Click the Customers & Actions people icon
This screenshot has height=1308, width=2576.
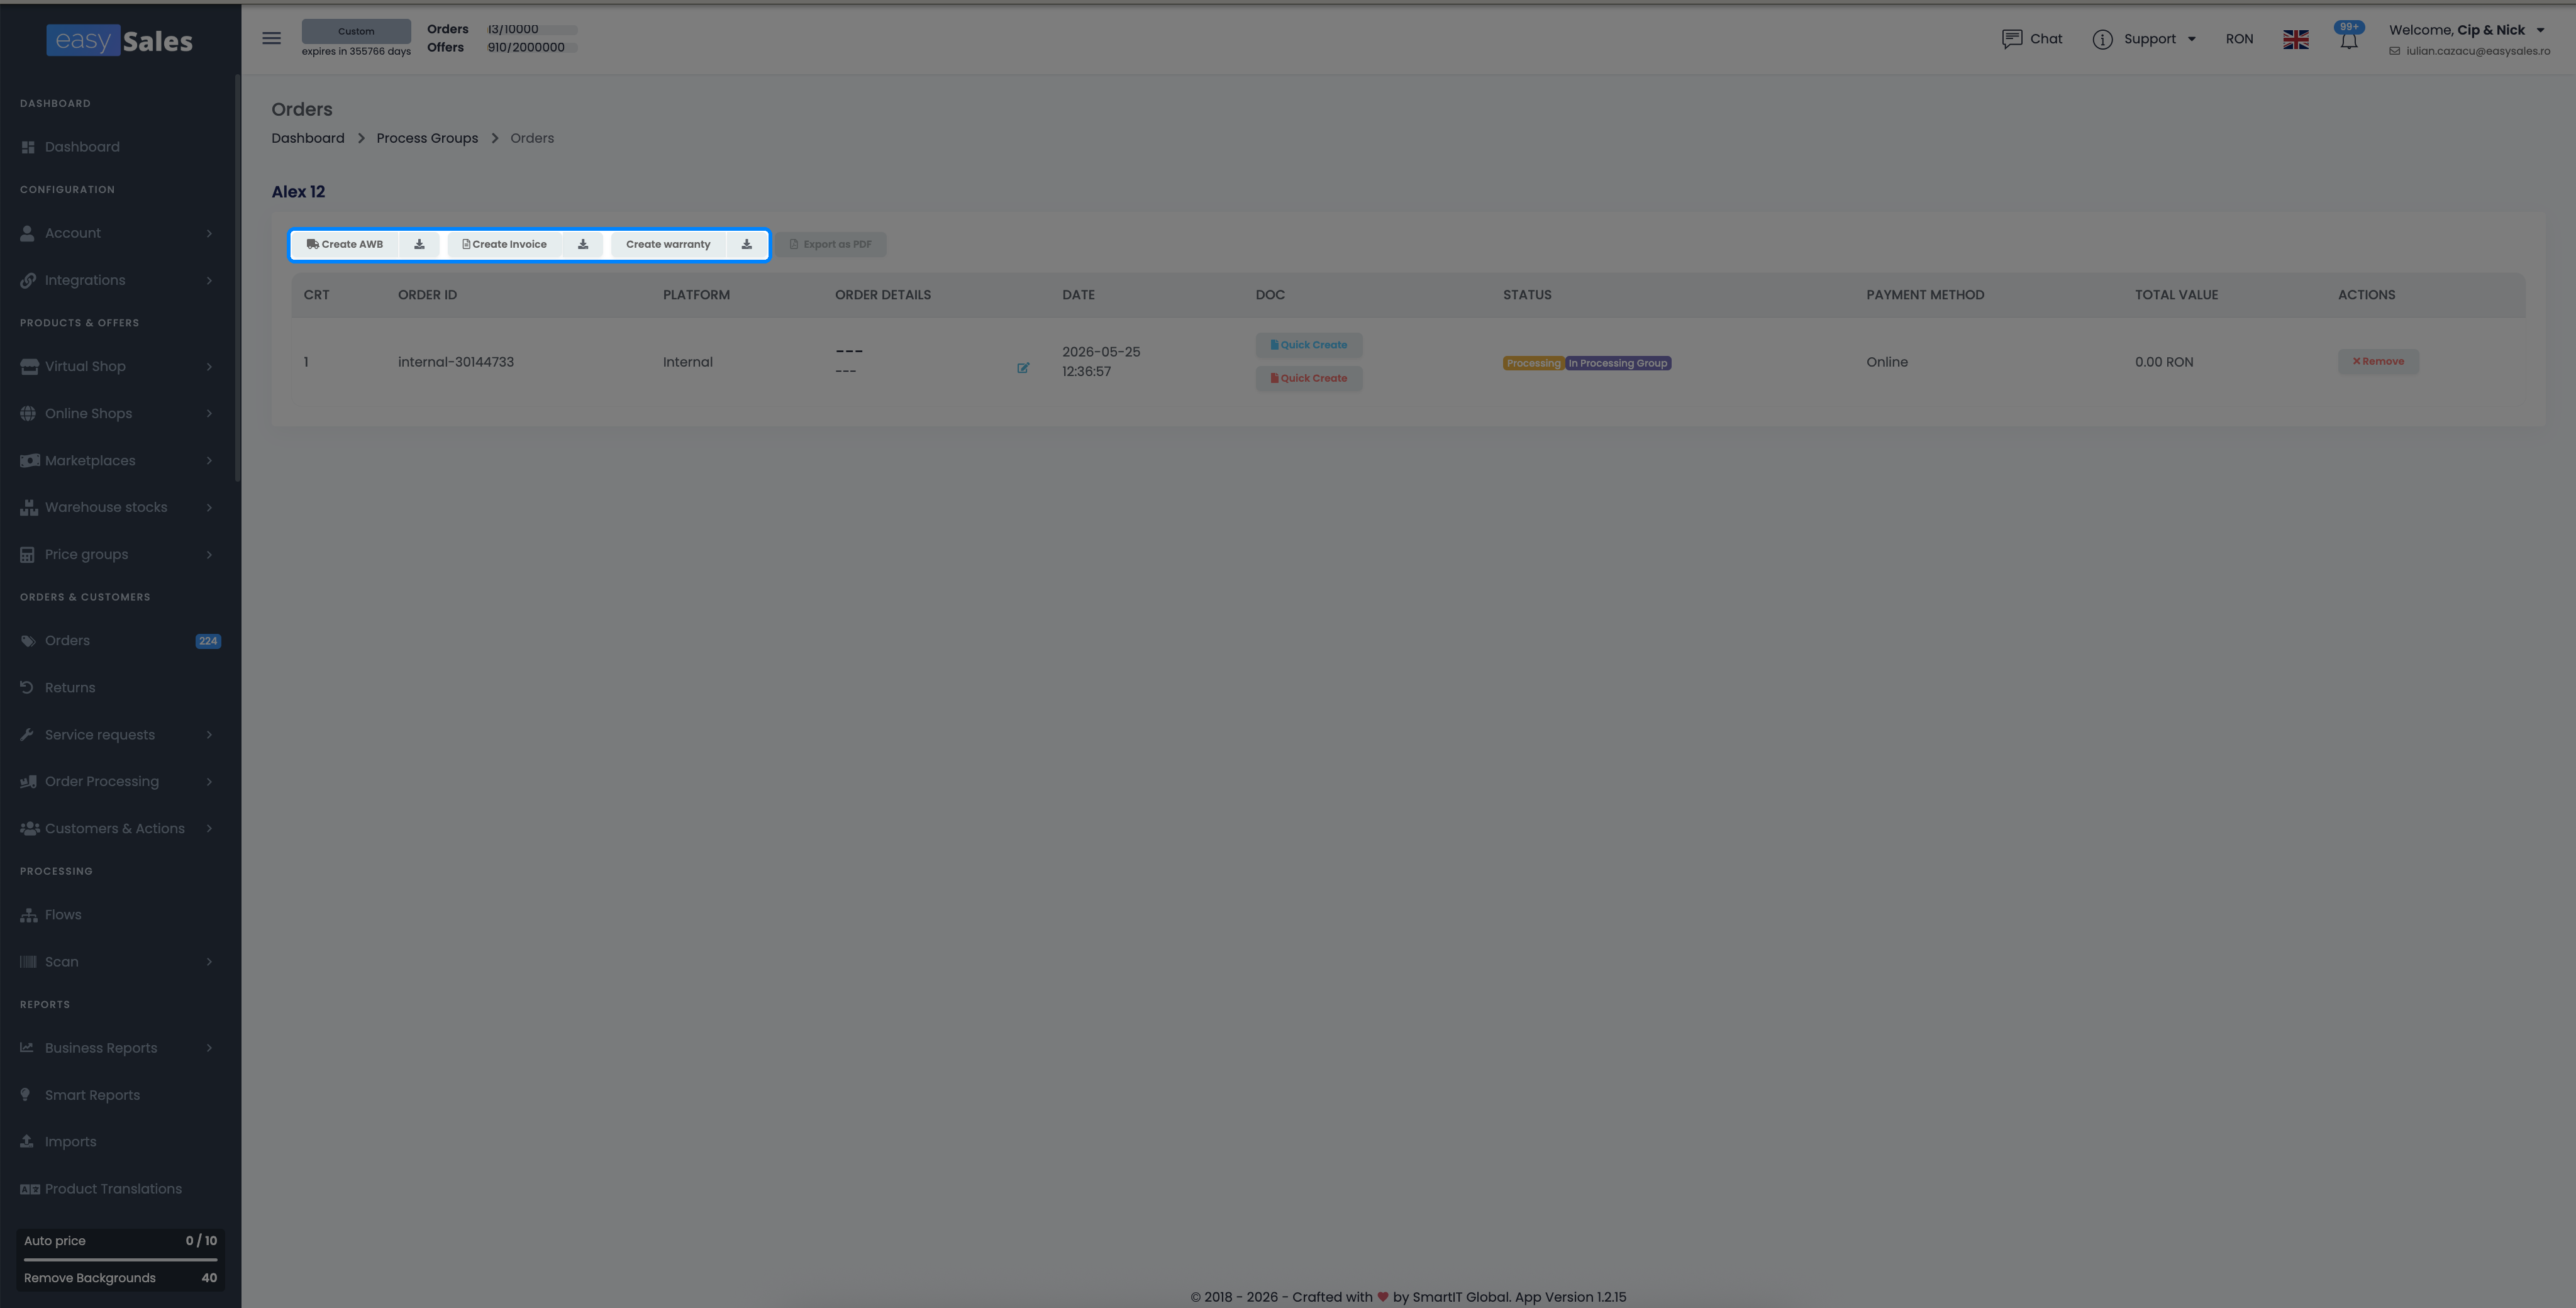point(30,829)
